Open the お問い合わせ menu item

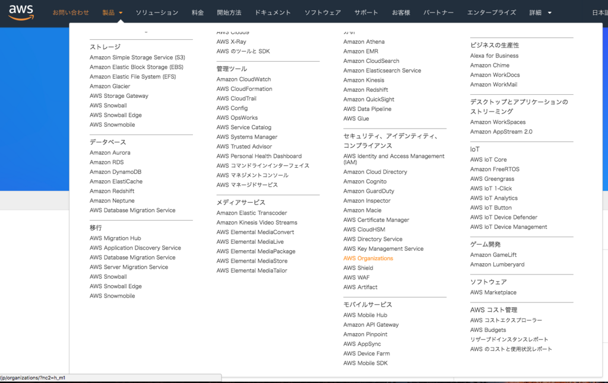pyautogui.click(x=71, y=12)
